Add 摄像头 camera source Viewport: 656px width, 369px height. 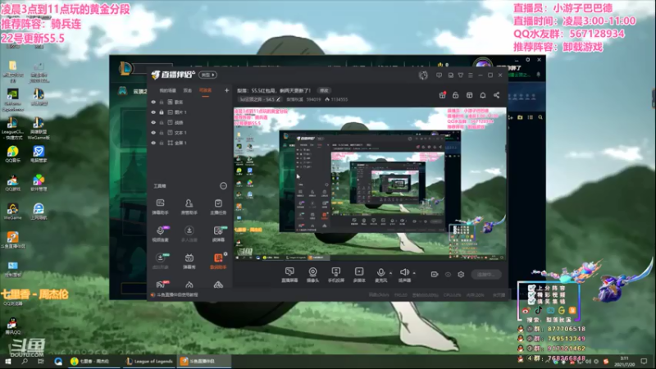[312, 275]
